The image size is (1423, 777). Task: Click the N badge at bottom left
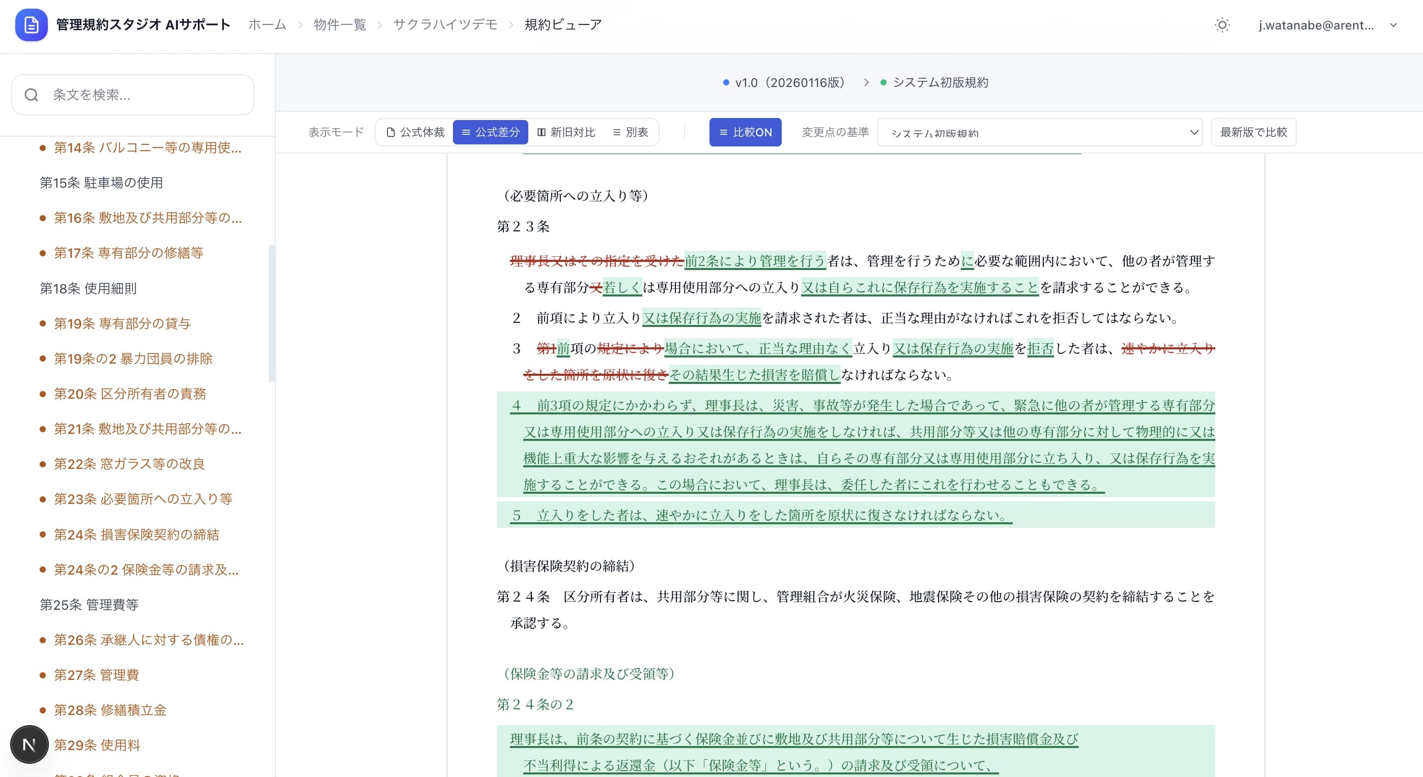click(29, 744)
